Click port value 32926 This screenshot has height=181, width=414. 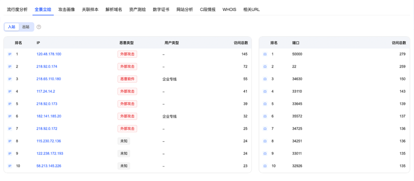(x=297, y=166)
